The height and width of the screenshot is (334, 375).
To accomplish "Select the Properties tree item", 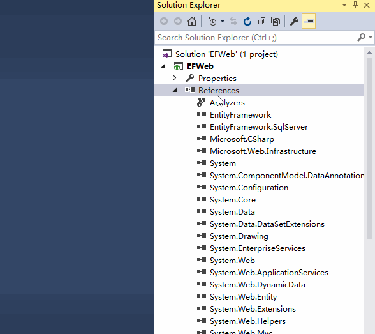I will tap(217, 79).
